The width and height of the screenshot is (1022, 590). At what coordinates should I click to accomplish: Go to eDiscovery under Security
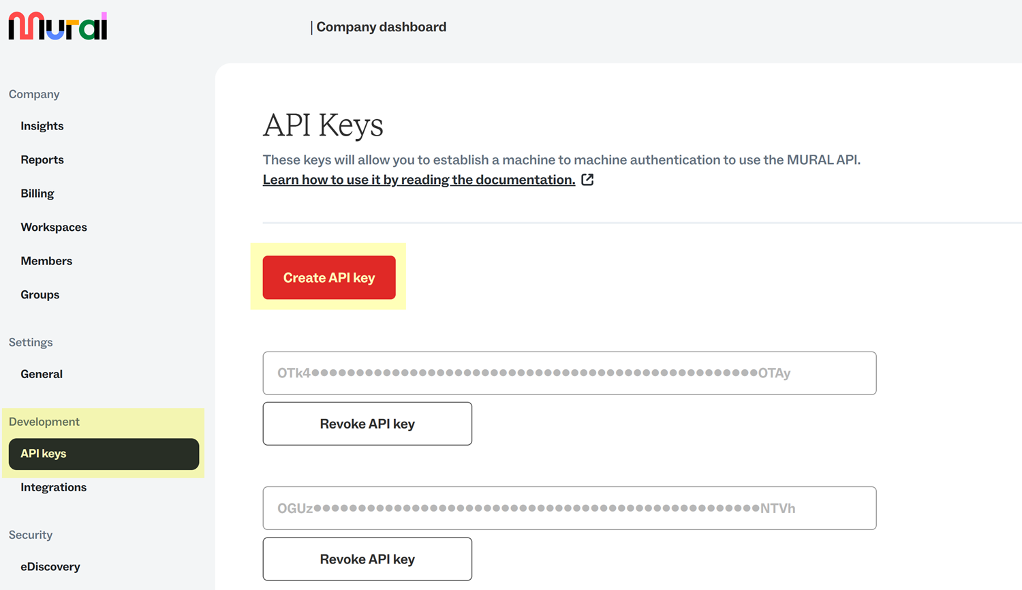pos(50,567)
